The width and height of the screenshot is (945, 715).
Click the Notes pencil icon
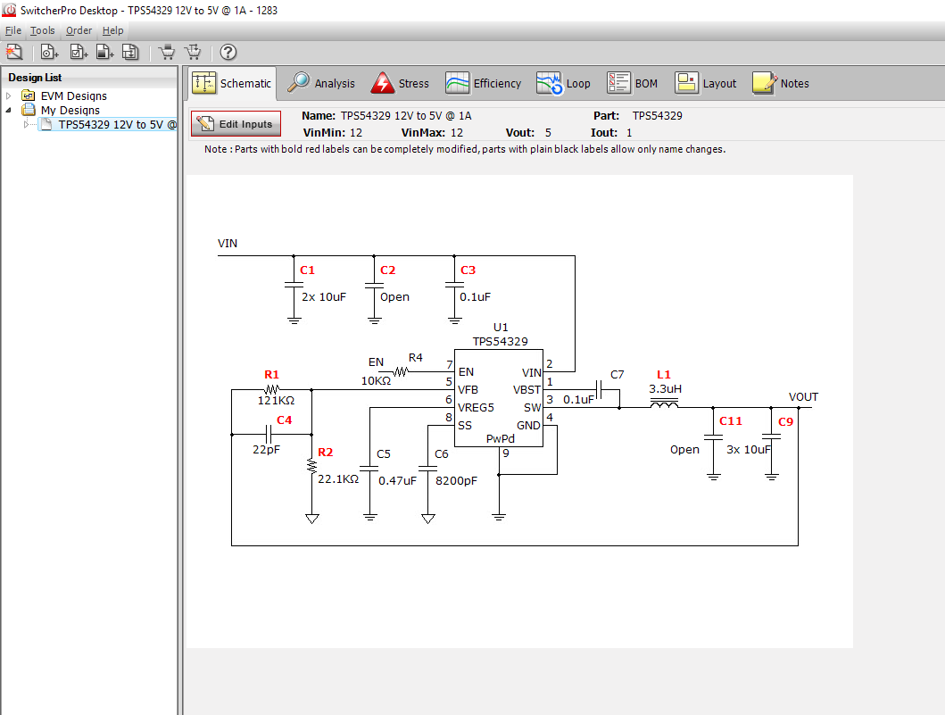763,82
